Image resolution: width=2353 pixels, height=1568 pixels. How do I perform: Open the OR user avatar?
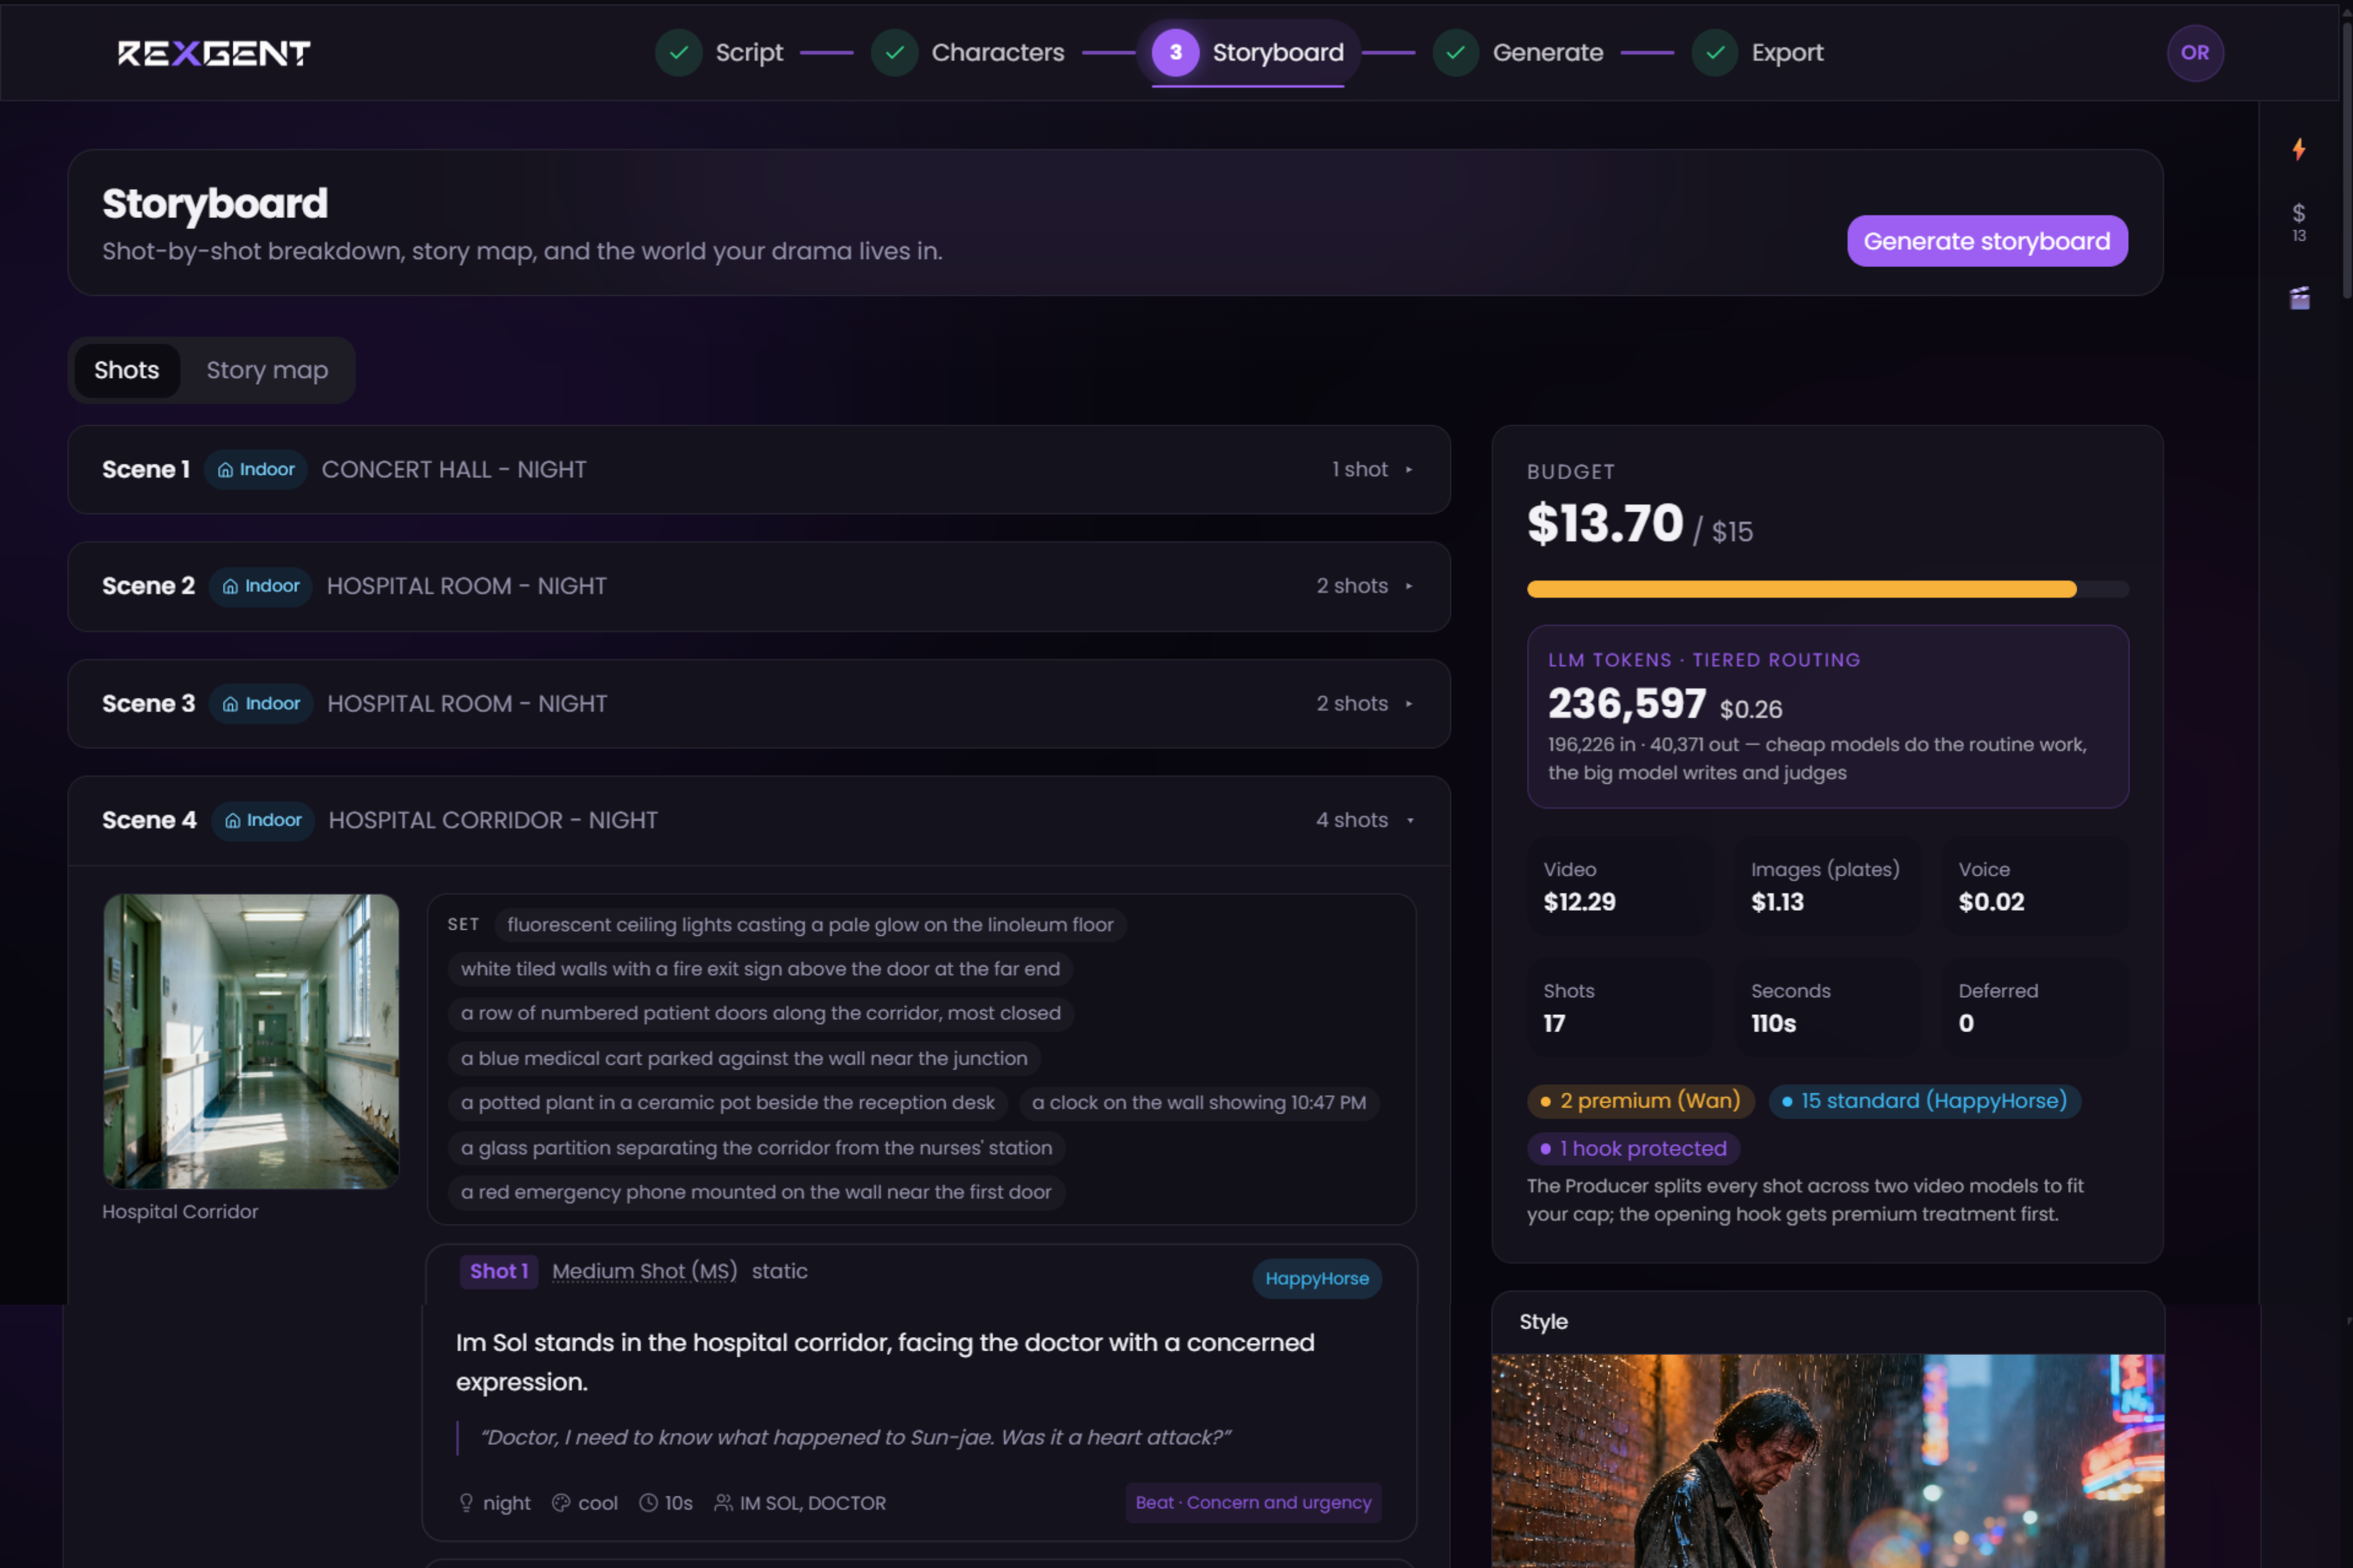2195,53
